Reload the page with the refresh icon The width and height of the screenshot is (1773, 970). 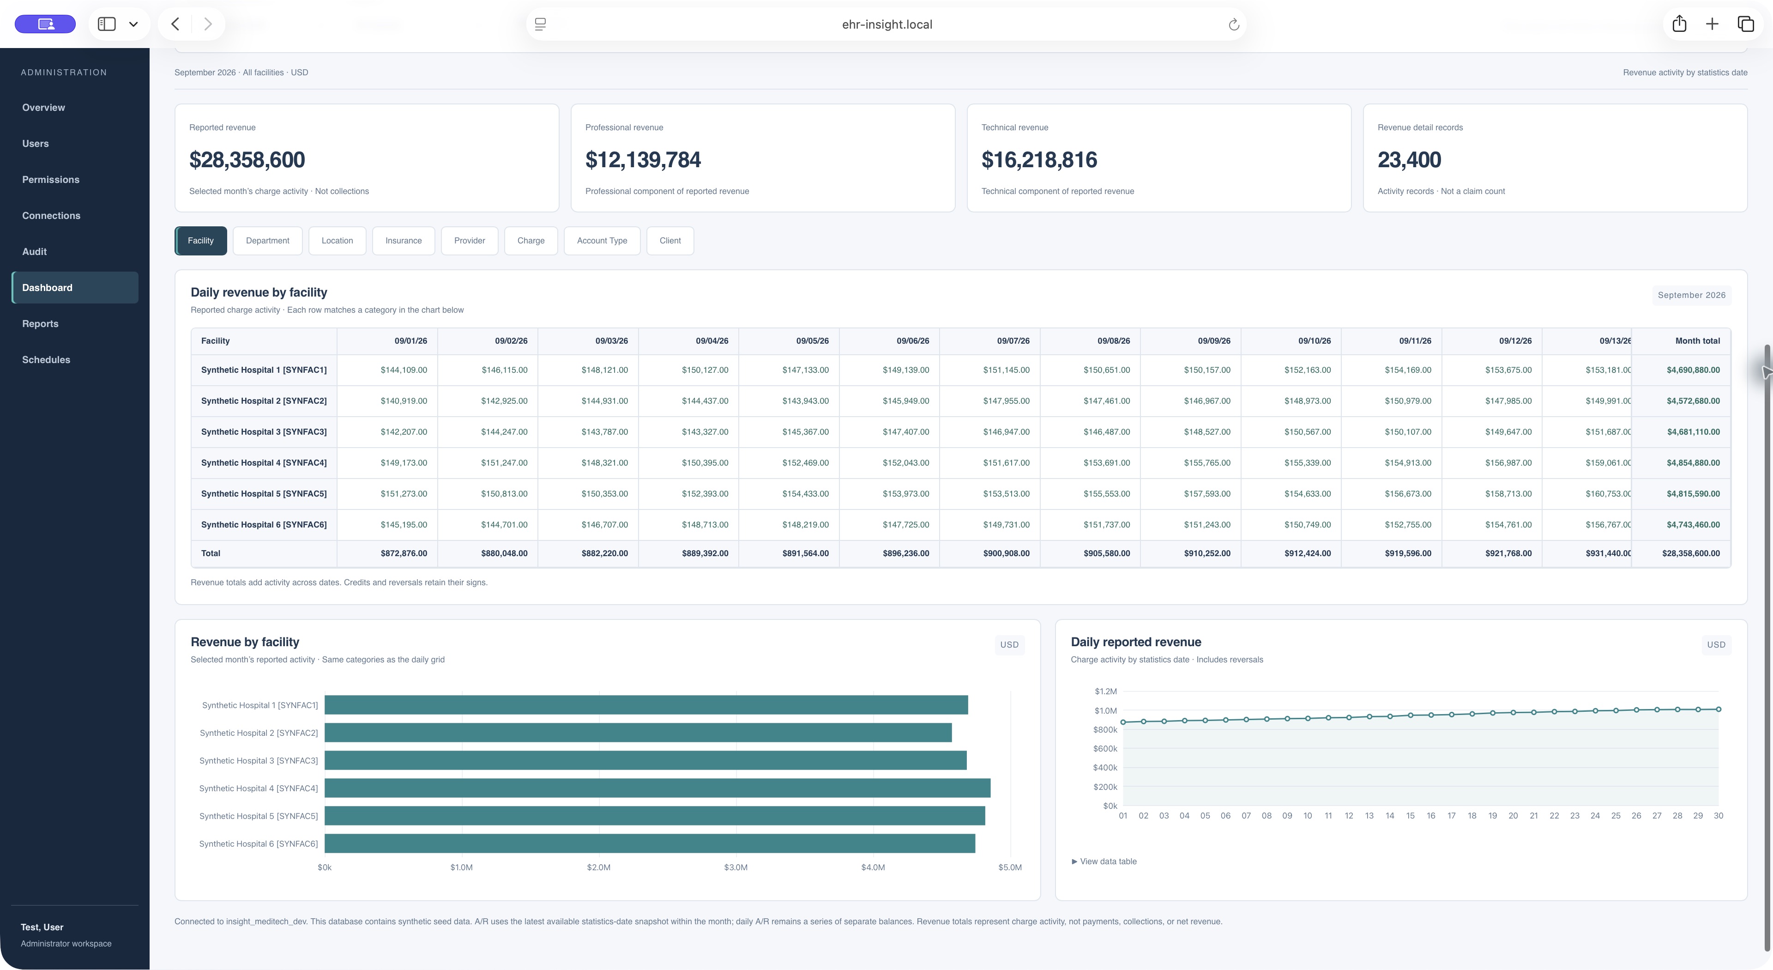tap(1233, 25)
